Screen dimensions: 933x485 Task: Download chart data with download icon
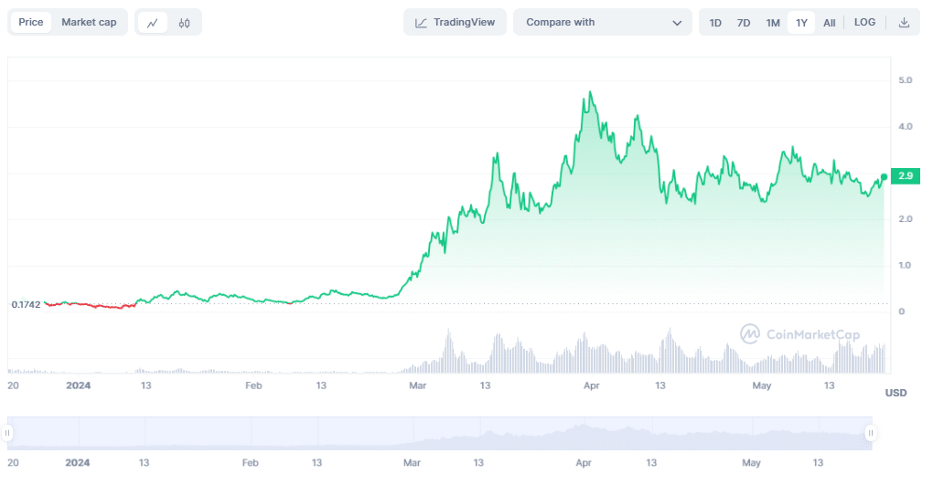click(904, 22)
